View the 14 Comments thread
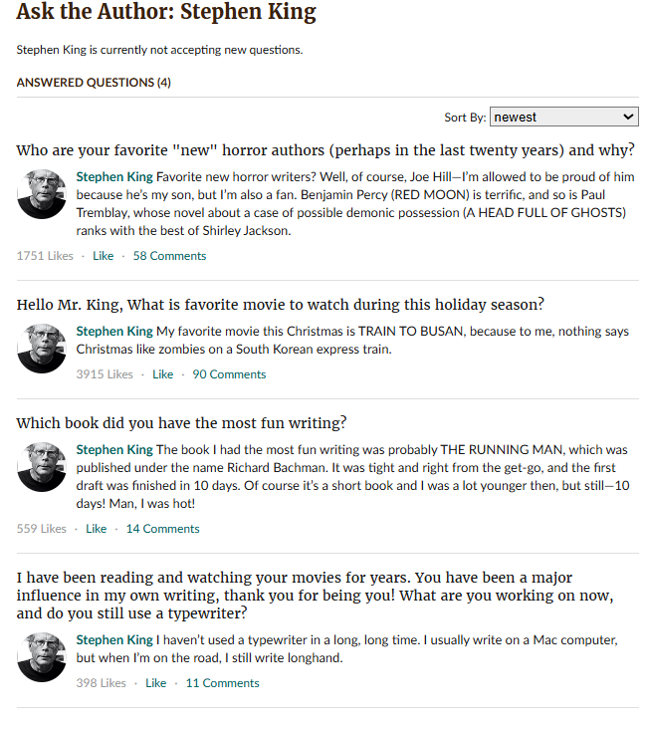Image resolution: width=647 pixels, height=729 pixels. coord(162,529)
